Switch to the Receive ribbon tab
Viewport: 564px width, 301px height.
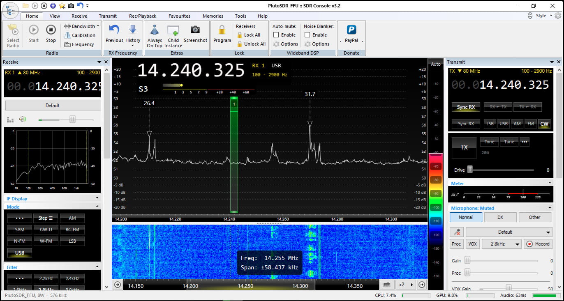click(x=79, y=16)
